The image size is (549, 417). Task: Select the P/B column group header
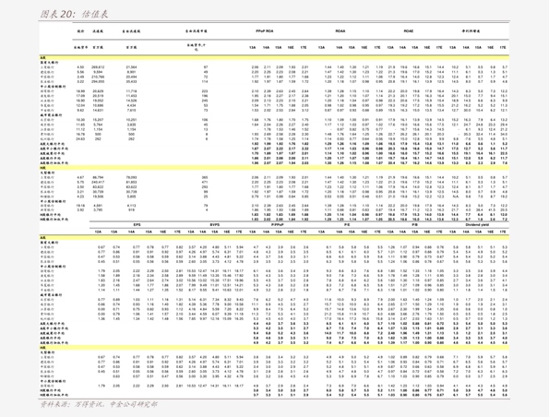[x=414, y=225]
